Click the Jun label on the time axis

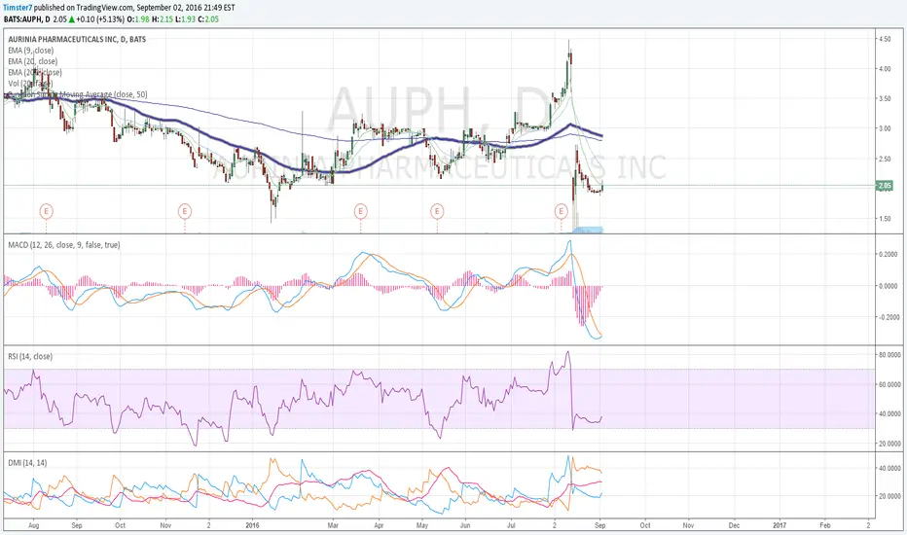(465, 525)
